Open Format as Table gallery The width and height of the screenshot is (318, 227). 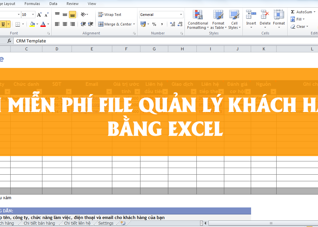218,20
